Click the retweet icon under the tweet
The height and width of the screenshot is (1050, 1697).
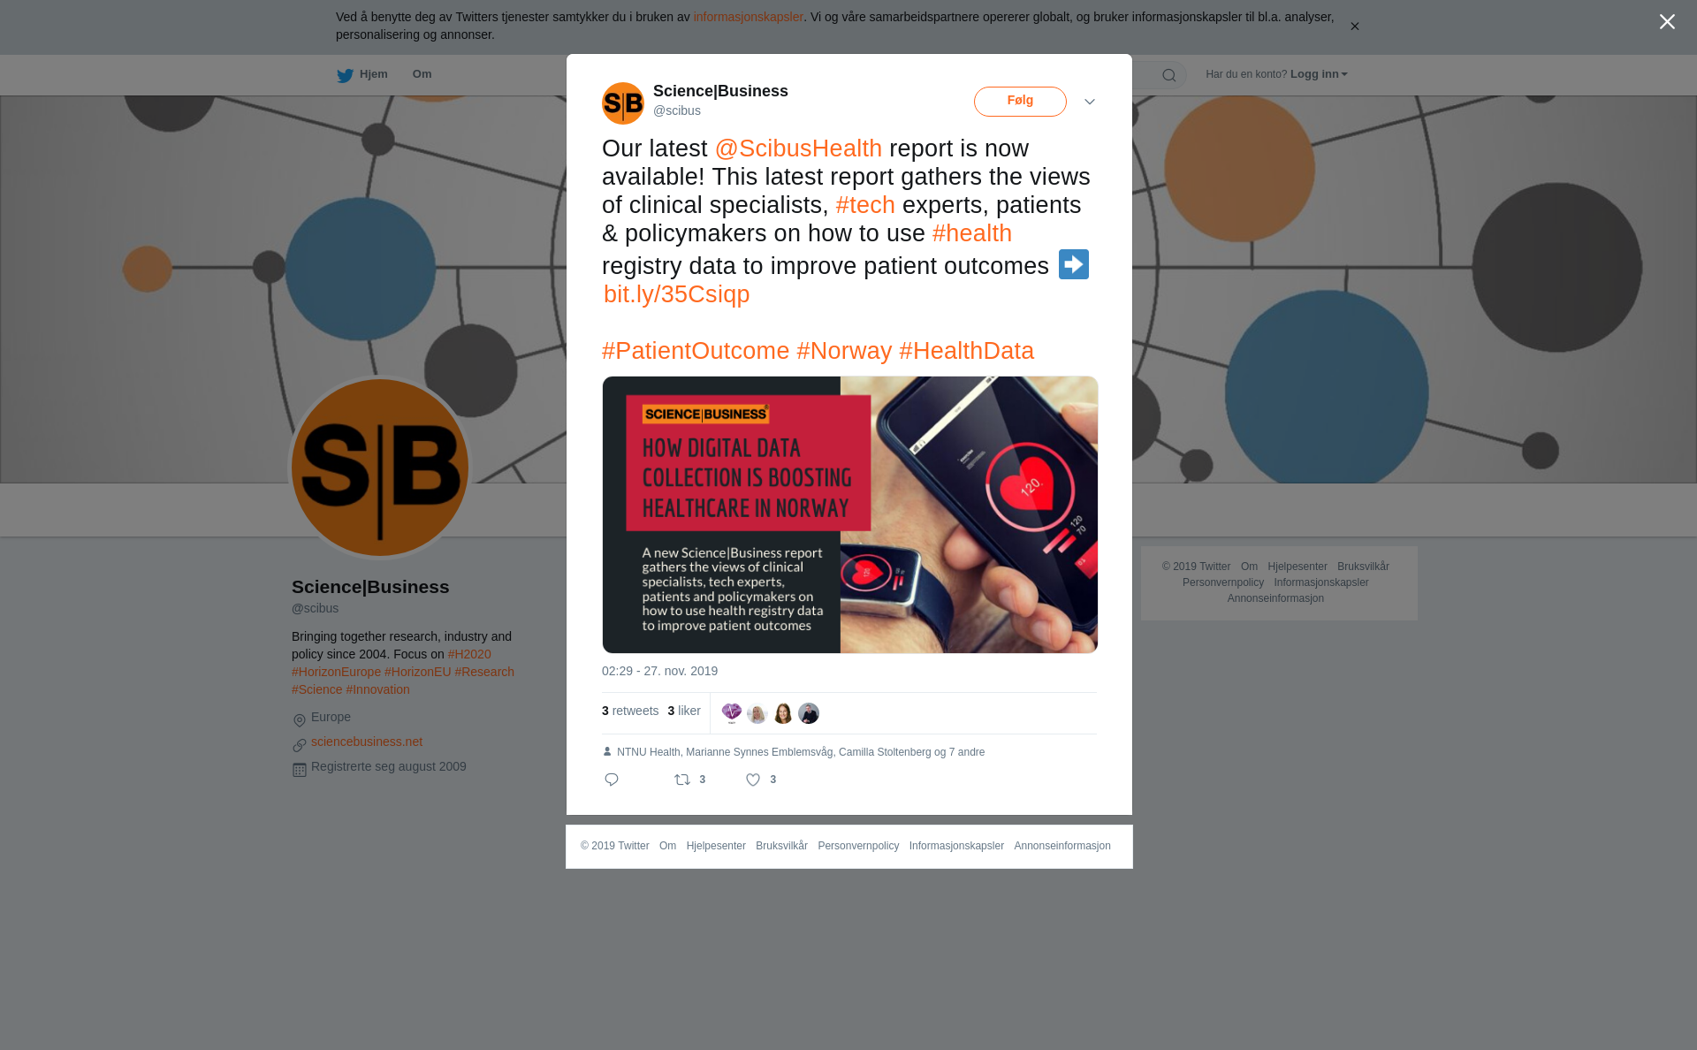(682, 780)
